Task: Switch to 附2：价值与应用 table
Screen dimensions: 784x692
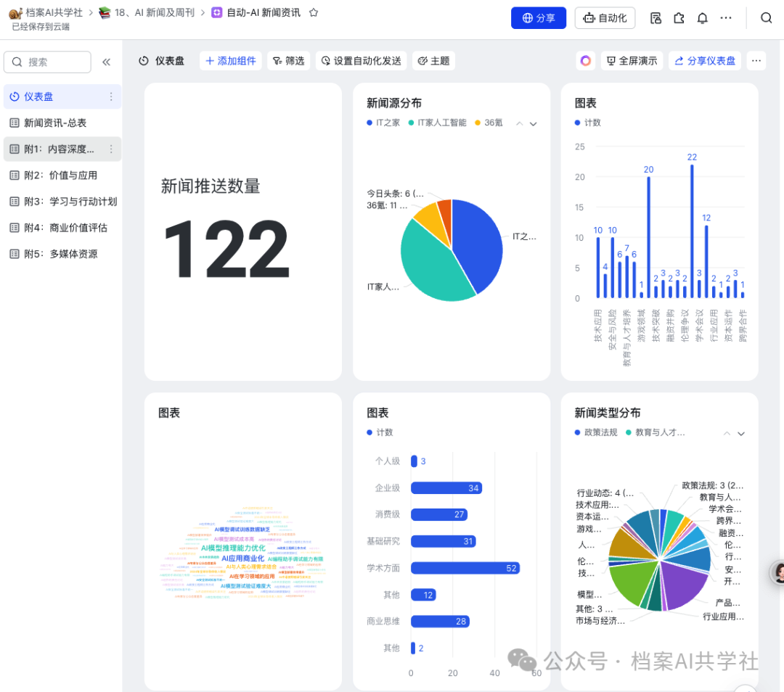Action: tap(62, 176)
